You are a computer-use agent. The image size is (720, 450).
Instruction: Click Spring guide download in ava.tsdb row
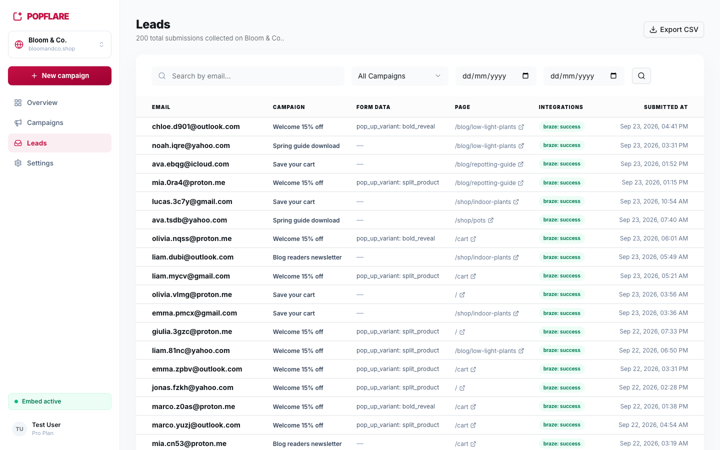coord(306,220)
